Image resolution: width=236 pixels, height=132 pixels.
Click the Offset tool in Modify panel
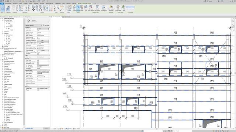[37, 6]
